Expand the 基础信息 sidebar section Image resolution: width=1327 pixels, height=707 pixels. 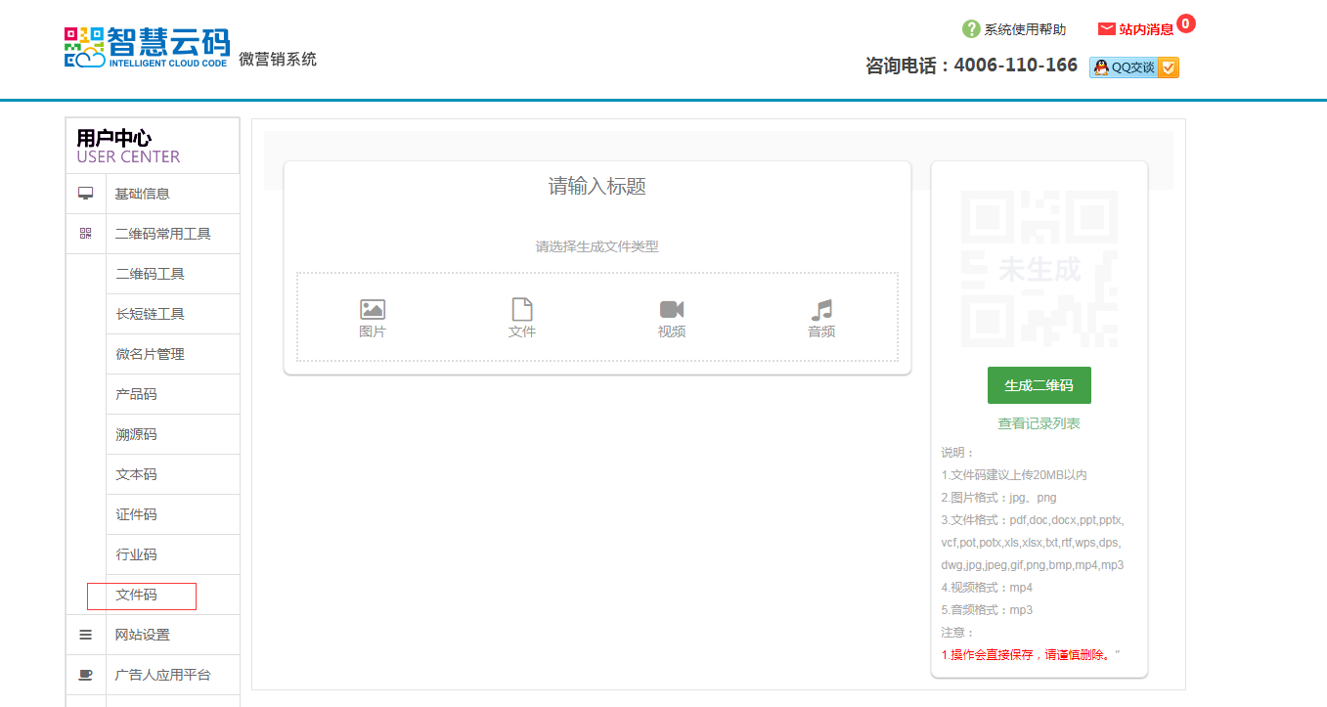(143, 194)
